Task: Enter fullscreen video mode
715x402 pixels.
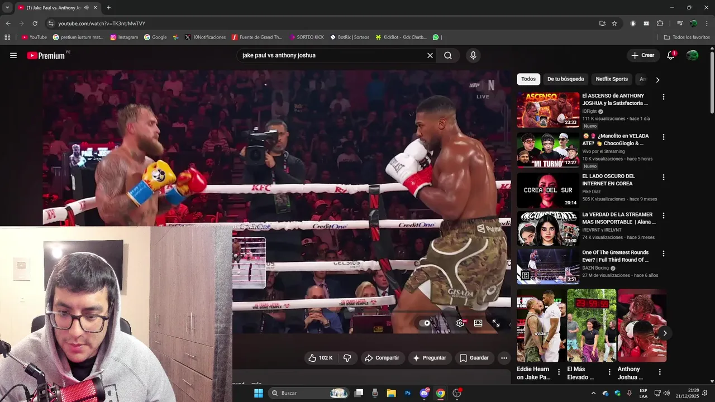Action: 496,323
